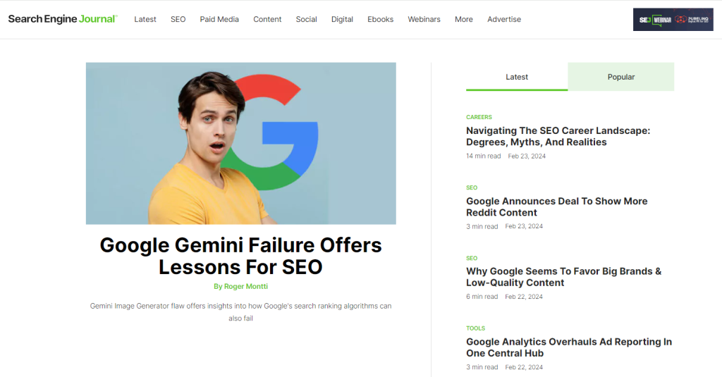
Task: Switch to the Popular tab
Action: (621, 77)
